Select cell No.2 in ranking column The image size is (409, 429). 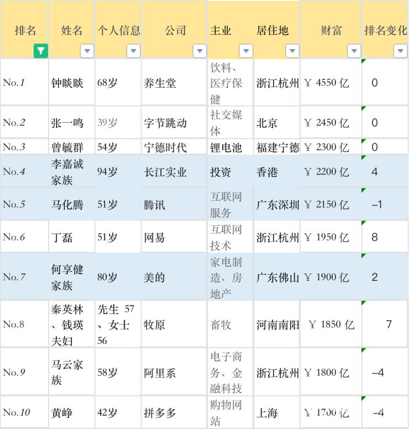[24, 122]
